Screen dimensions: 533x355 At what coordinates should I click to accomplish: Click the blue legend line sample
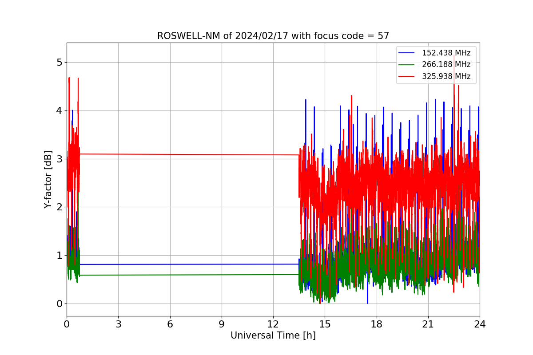(406, 53)
